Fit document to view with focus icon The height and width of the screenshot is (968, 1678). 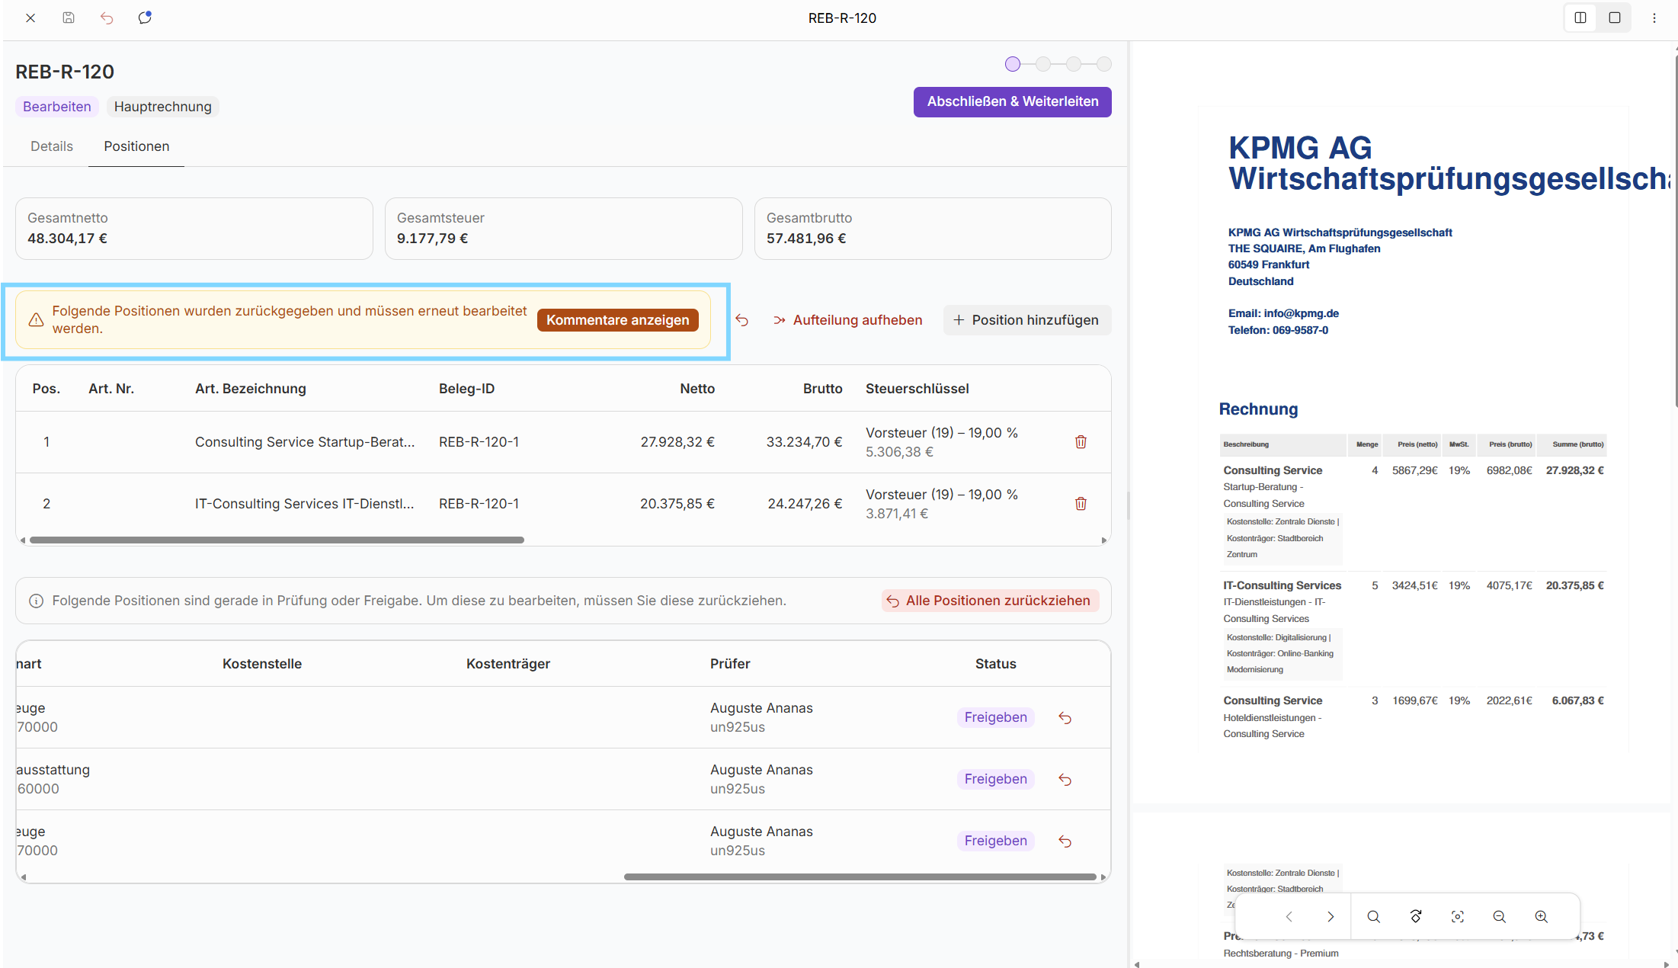pyautogui.click(x=1458, y=916)
